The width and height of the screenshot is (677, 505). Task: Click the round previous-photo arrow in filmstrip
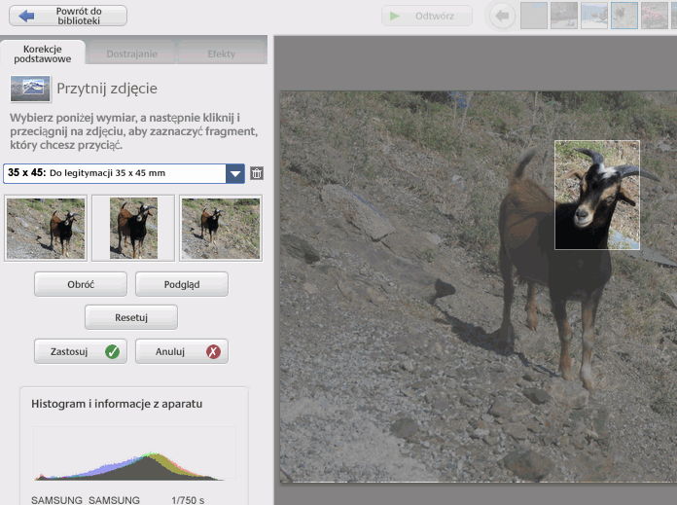point(502,16)
